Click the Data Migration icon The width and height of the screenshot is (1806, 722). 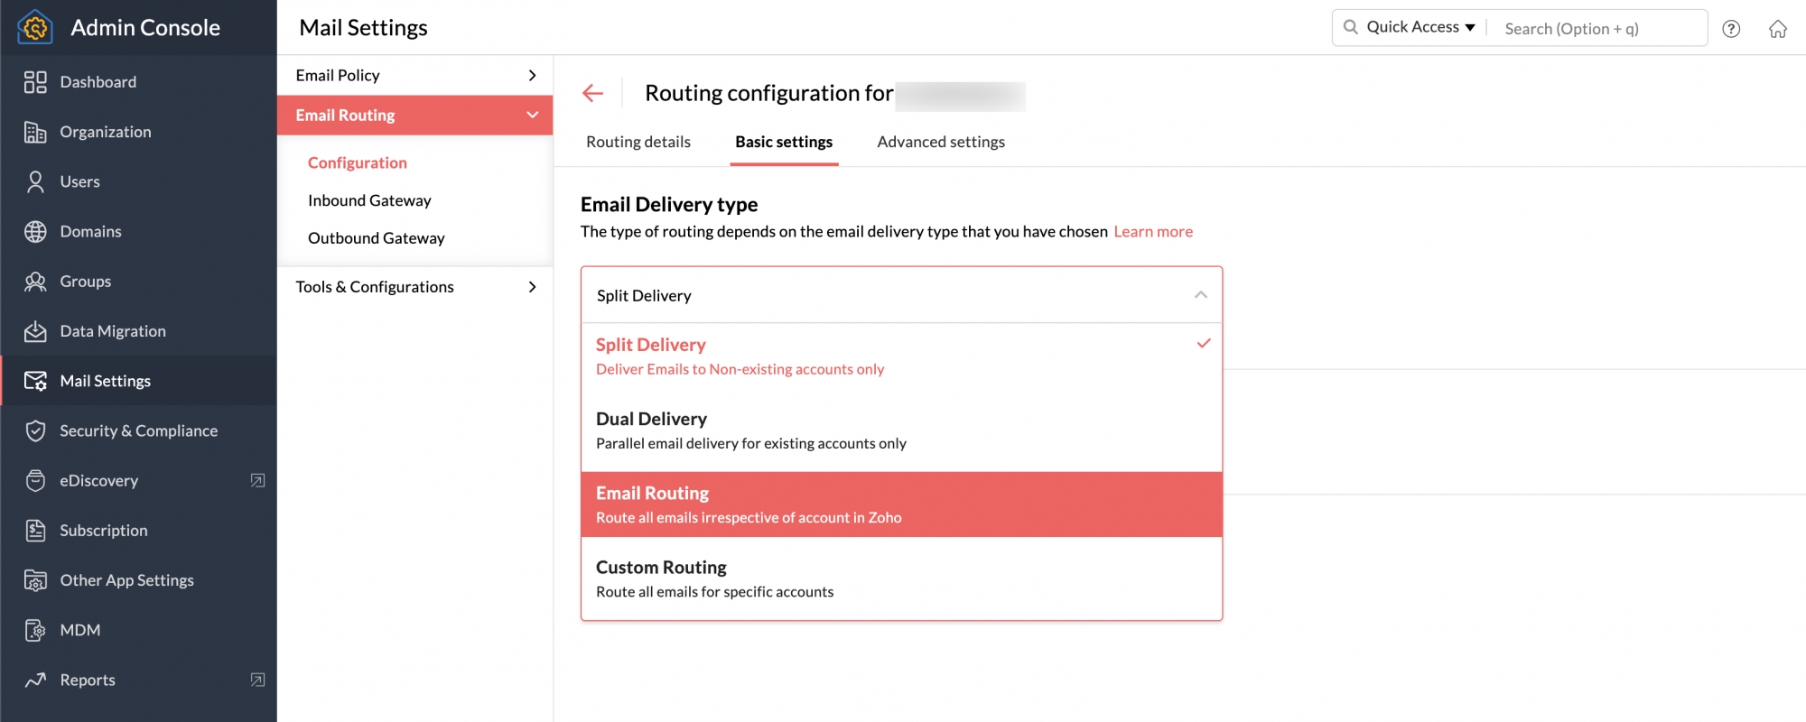[x=35, y=331]
